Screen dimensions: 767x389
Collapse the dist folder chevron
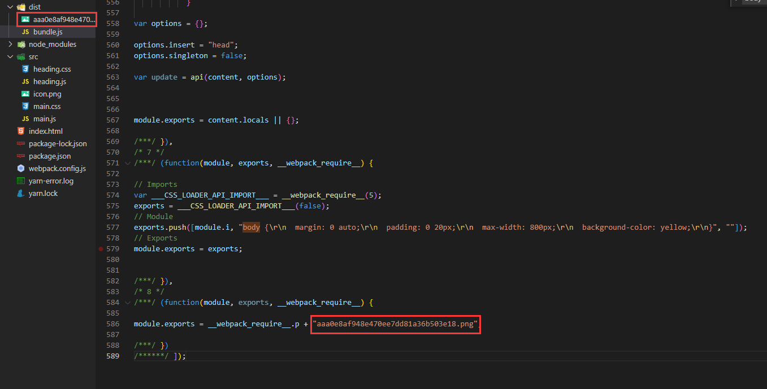(10, 7)
